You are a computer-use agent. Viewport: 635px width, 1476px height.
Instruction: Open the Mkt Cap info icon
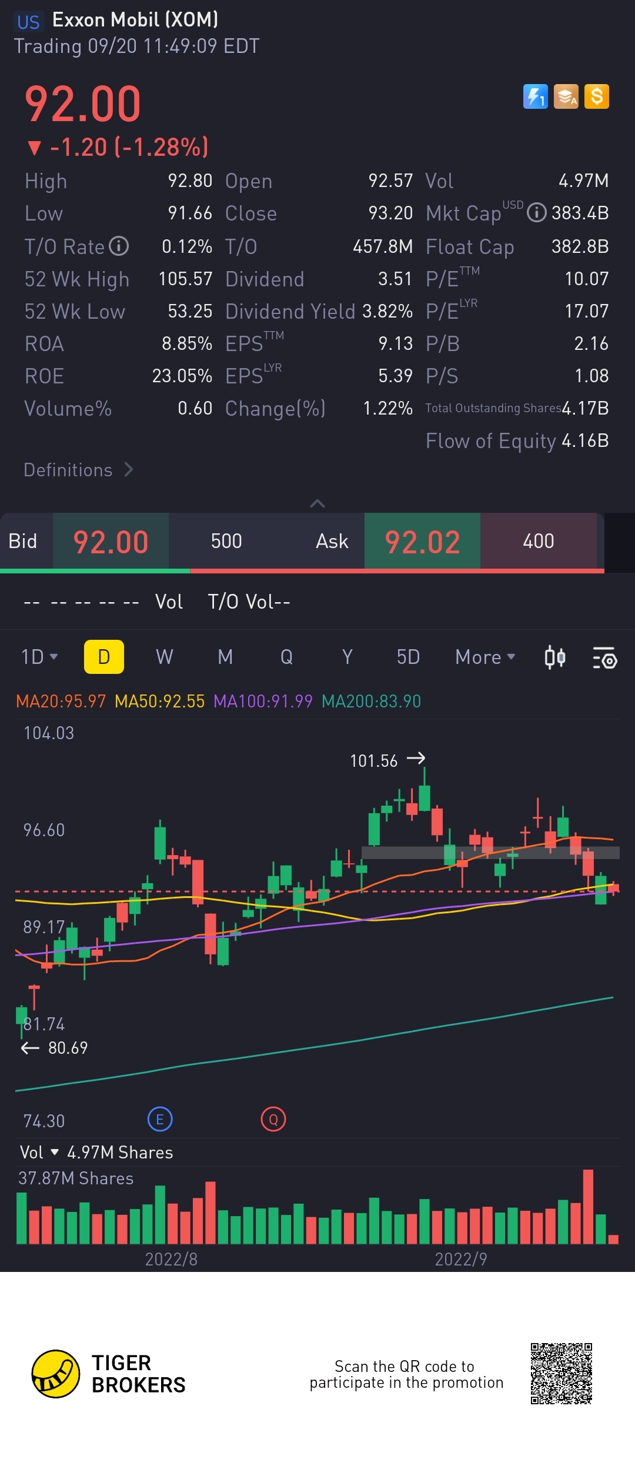click(536, 212)
